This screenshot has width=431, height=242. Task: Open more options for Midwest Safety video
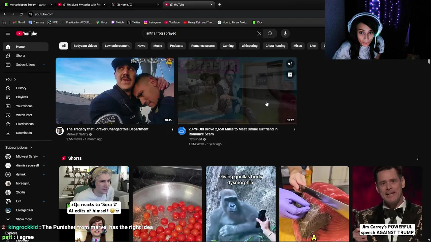click(x=172, y=129)
